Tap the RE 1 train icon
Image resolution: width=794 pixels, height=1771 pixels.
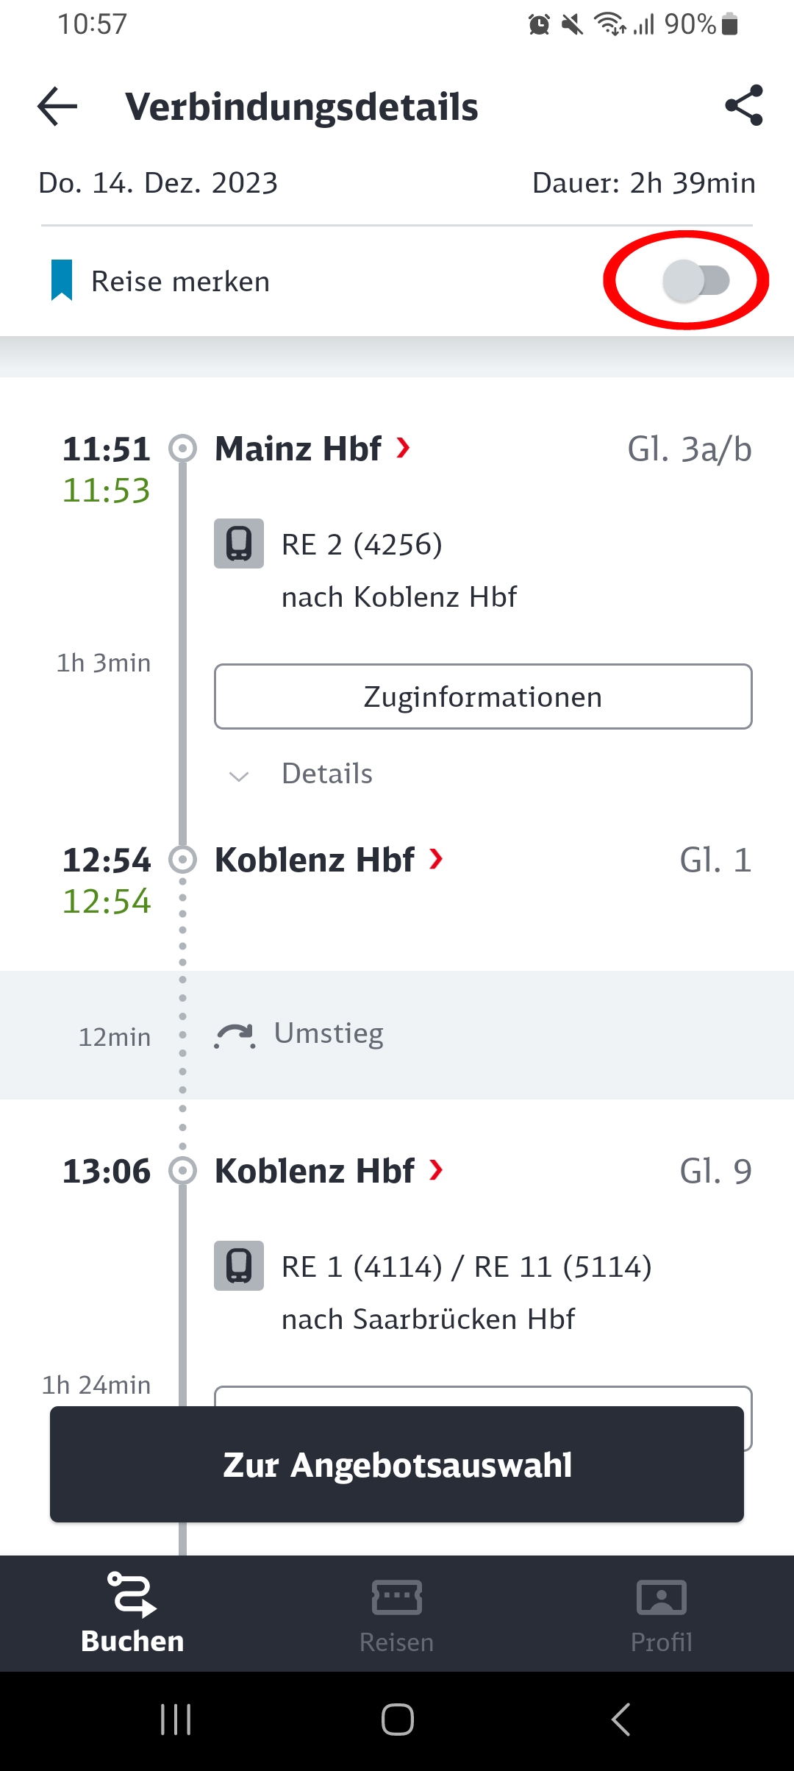click(x=239, y=1266)
